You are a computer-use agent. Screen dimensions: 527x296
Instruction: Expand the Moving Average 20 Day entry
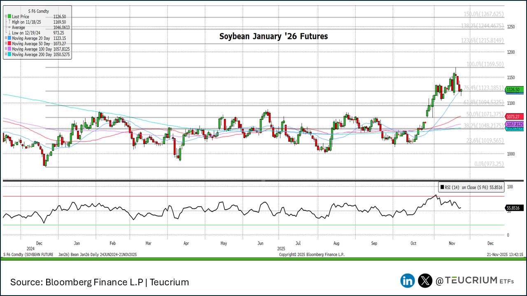6,38
